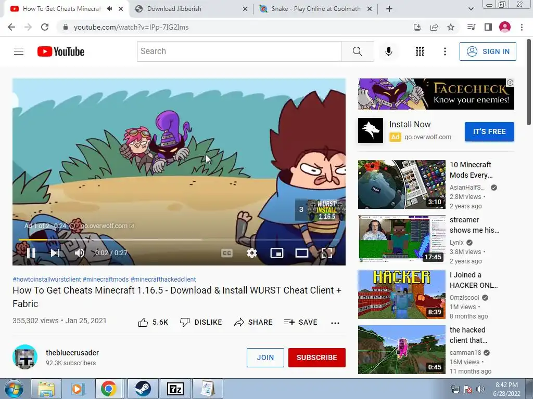This screenshot has height=399, width=533.
Task: Sign in to YouTube
Action: click(x=488, y=51)
